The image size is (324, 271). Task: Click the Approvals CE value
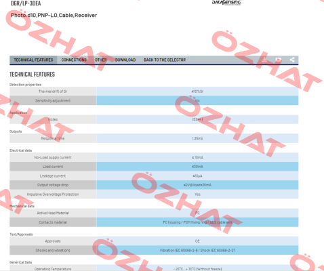pos(197,241)
